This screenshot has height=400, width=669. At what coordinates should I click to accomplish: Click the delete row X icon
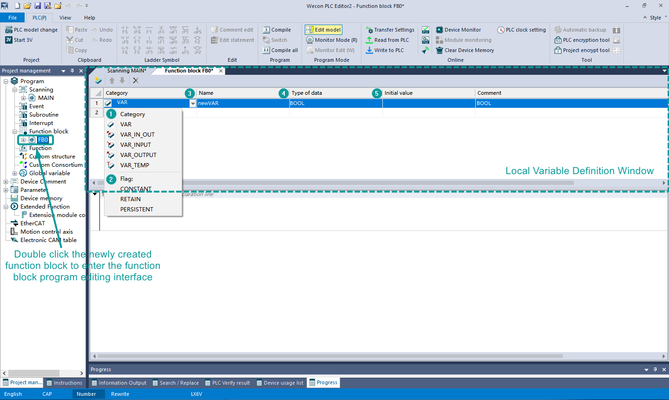coord(136,80)
